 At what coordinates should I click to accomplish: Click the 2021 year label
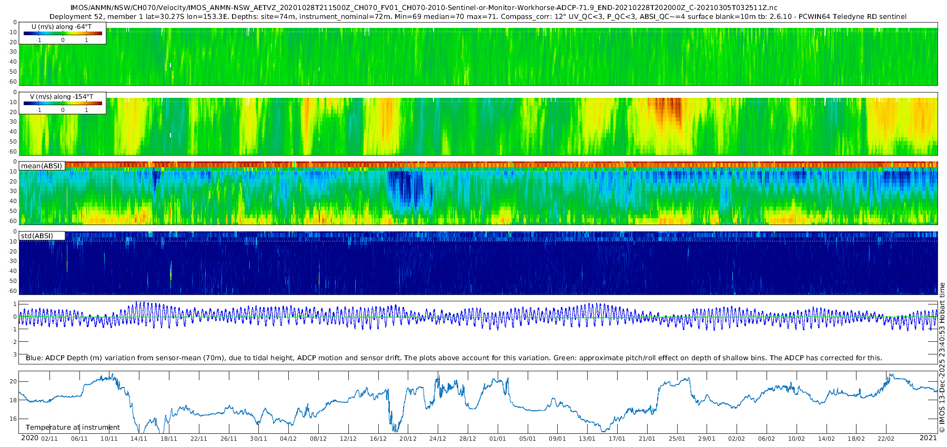(928, 438)
